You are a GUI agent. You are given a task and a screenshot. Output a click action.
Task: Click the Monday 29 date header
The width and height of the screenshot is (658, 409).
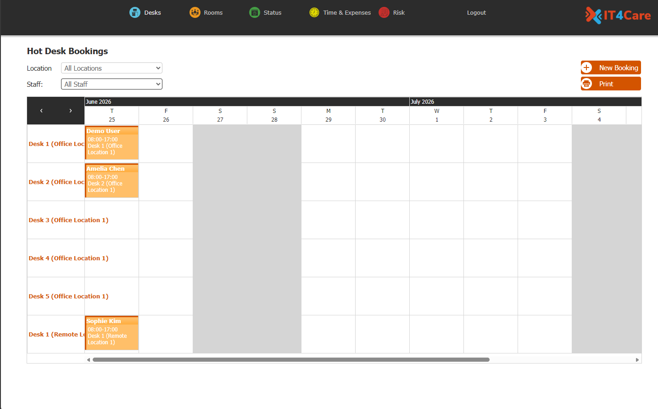click(x=329, y=115)
